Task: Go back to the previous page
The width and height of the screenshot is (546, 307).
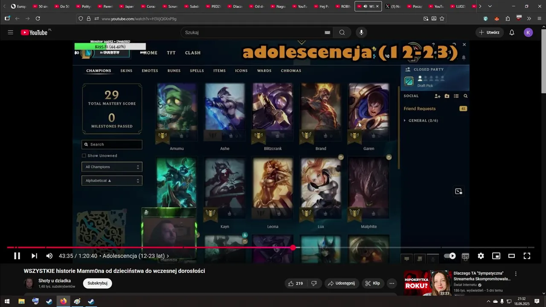Action: 17,19
